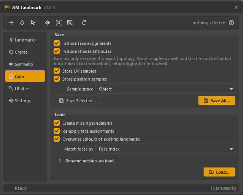The width and height of the screenshot is (243, 195).
Task: Click the document icon beside Data
Action: [x=11, y=76]
